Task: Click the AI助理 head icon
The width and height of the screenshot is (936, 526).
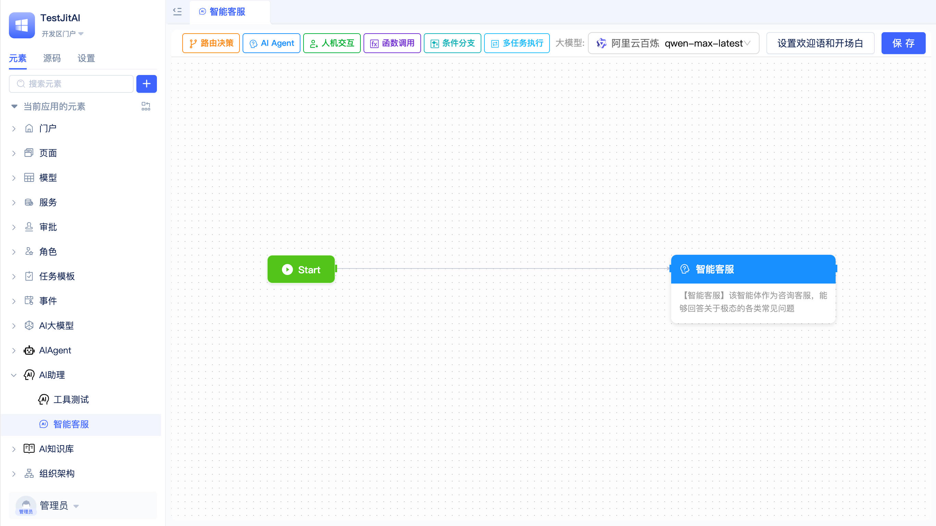Action: (29, 375)
